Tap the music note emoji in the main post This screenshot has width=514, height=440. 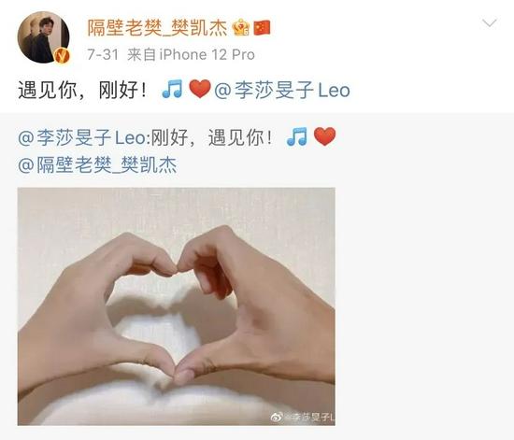(x=173, y=89)
